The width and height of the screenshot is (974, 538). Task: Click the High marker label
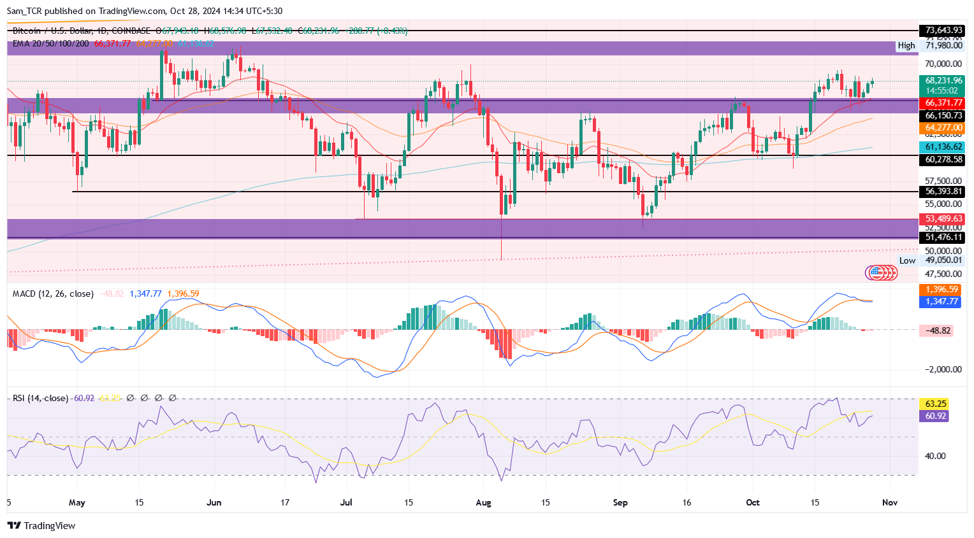coord(906,45)
